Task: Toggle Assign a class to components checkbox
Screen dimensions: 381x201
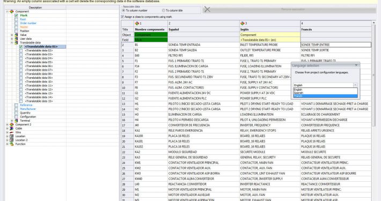Action: pos(123,17)
